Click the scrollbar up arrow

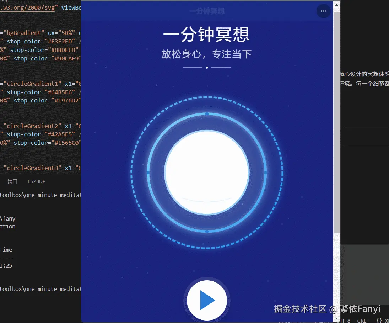[x=336, y=5]
